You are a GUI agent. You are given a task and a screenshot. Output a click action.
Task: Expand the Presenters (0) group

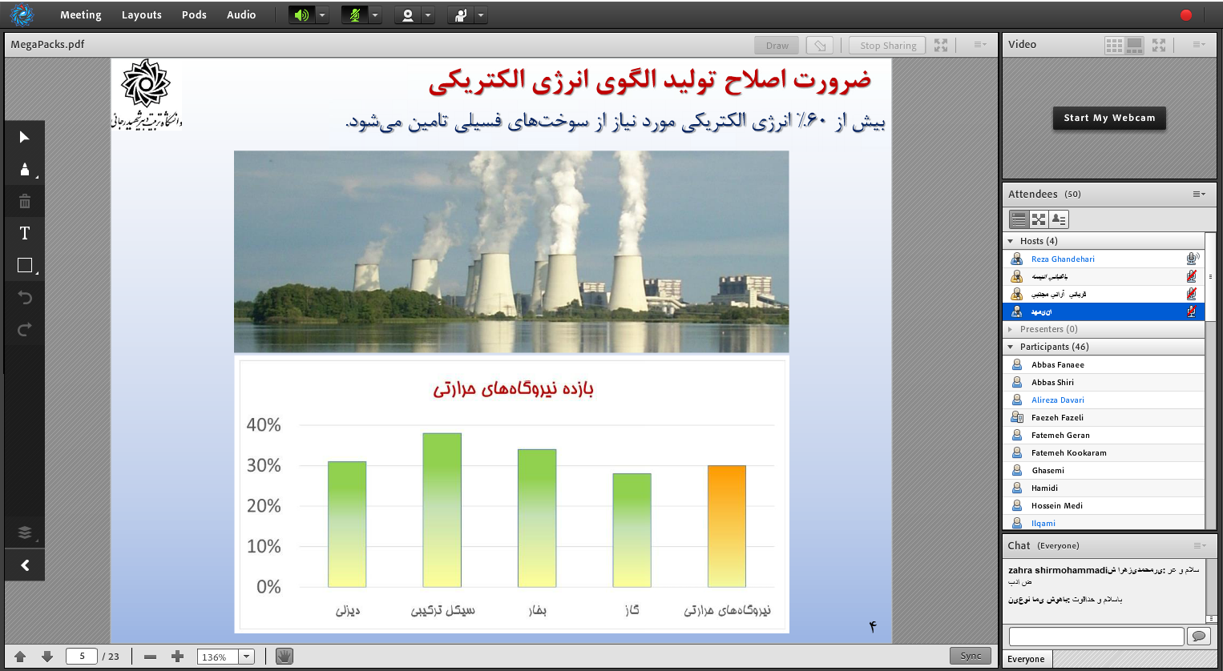point(1011,329)
